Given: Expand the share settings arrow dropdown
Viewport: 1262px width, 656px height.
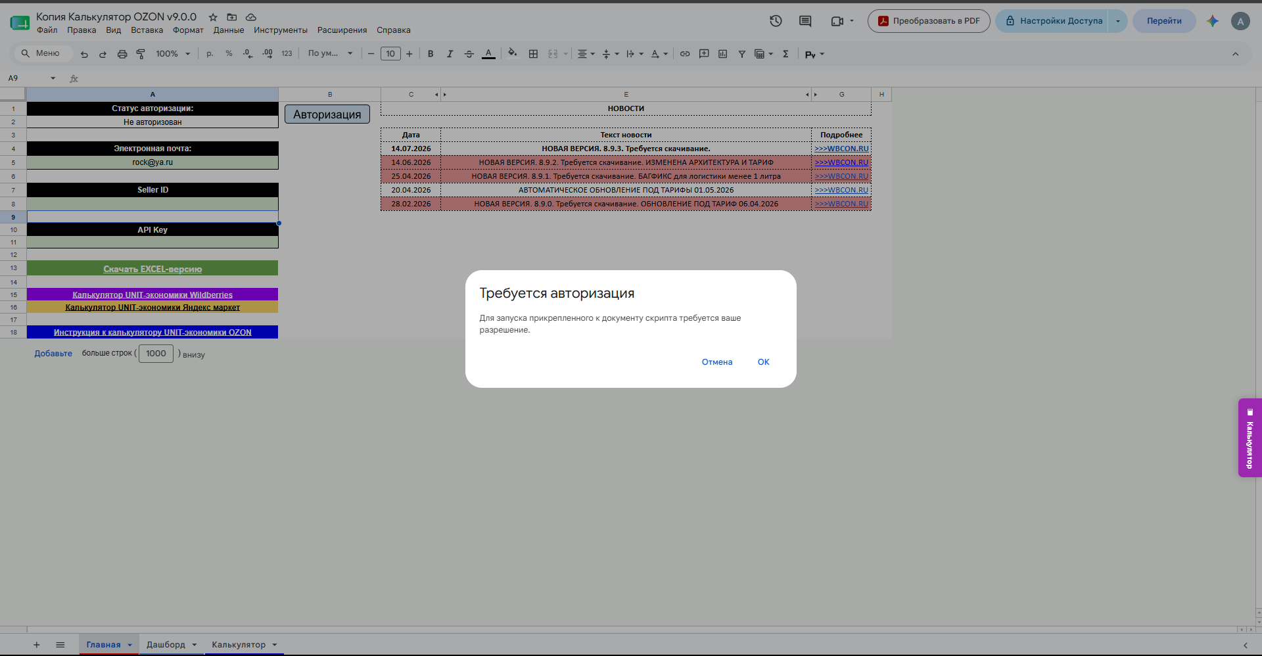Looking at the screenshot, I should 1117,21.
